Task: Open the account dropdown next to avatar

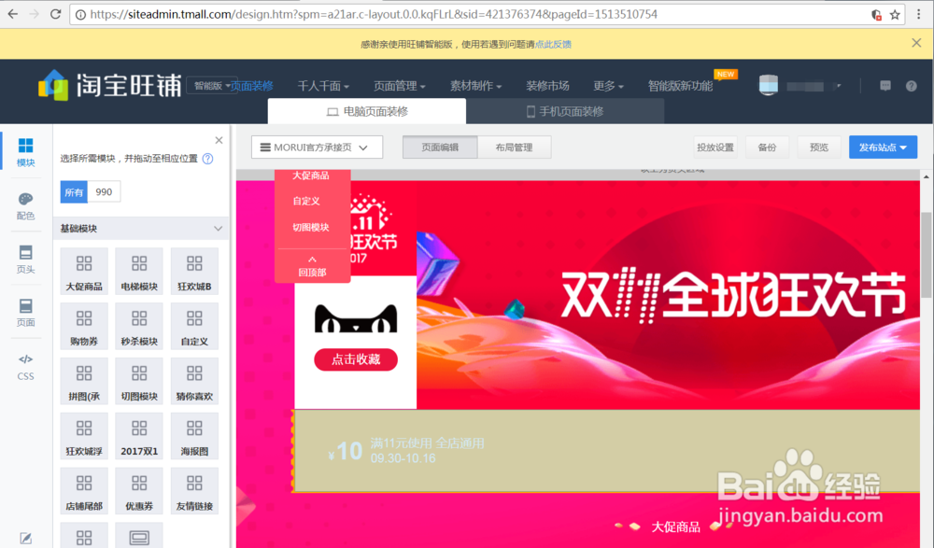Action: 838,86
